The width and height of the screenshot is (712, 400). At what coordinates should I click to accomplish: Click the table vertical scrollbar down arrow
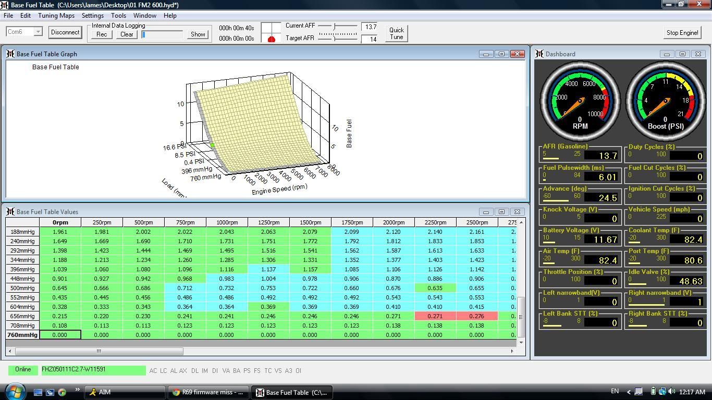coord(520,342)
